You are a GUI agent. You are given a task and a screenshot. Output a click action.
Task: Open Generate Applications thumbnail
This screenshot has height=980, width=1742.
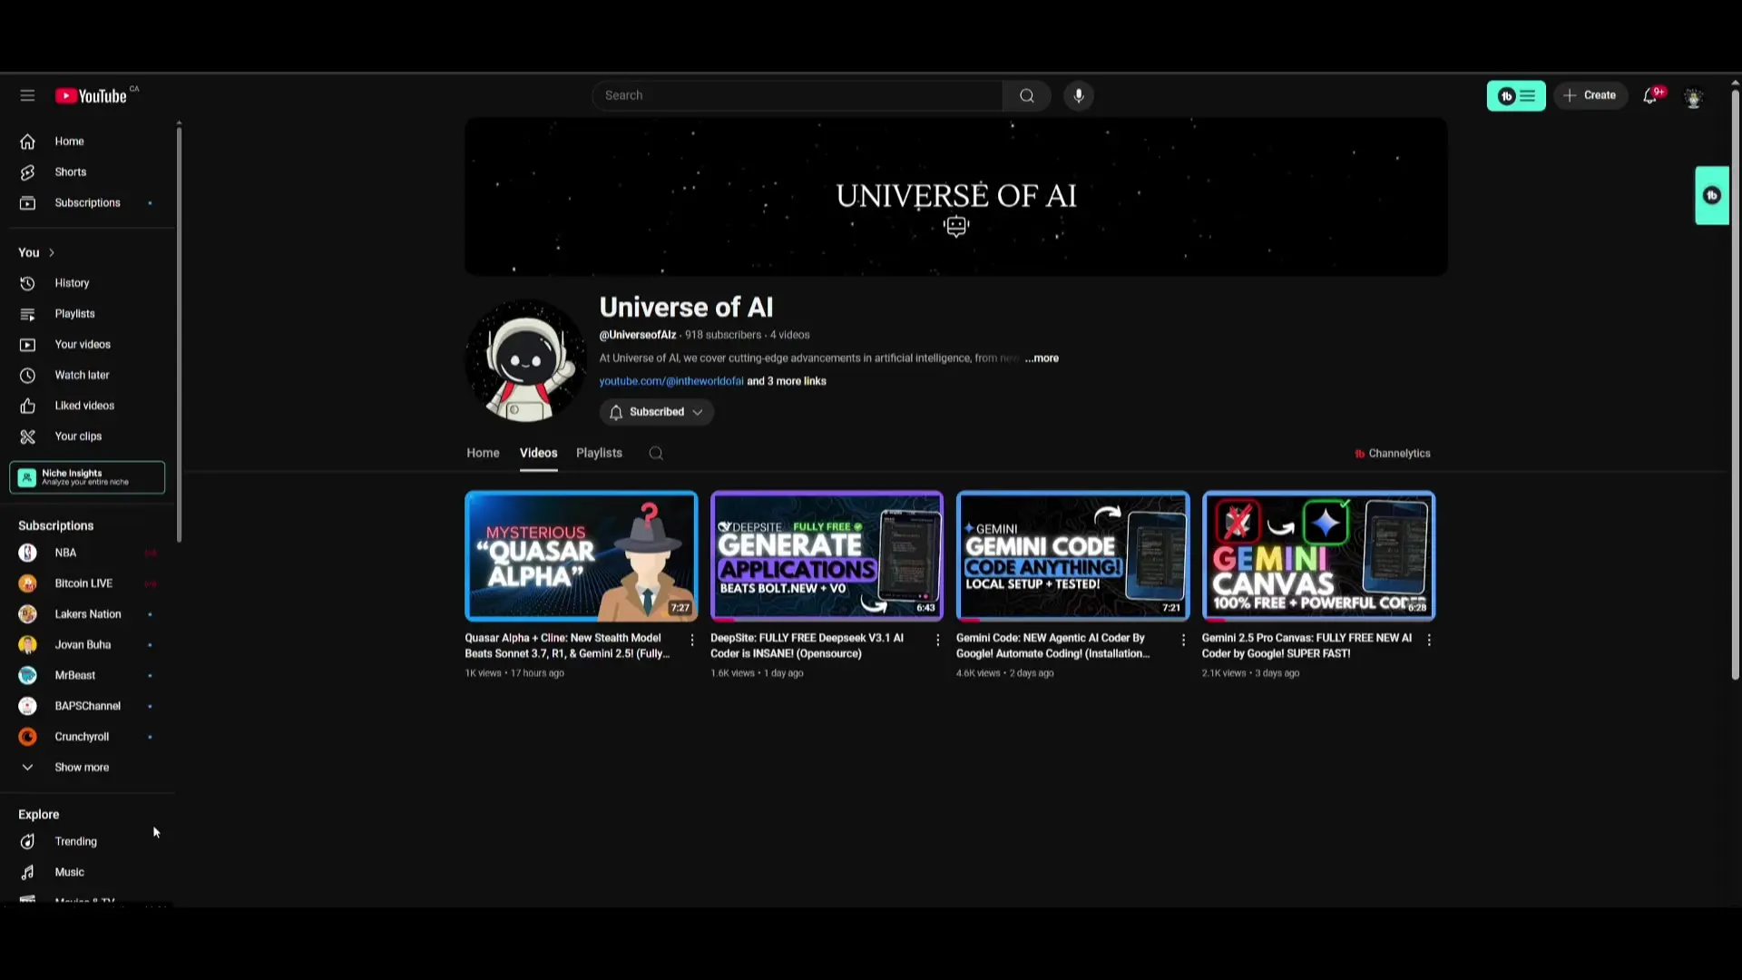point(827,556)
